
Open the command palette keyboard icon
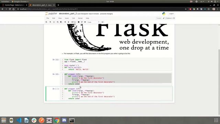pos(102,22)
